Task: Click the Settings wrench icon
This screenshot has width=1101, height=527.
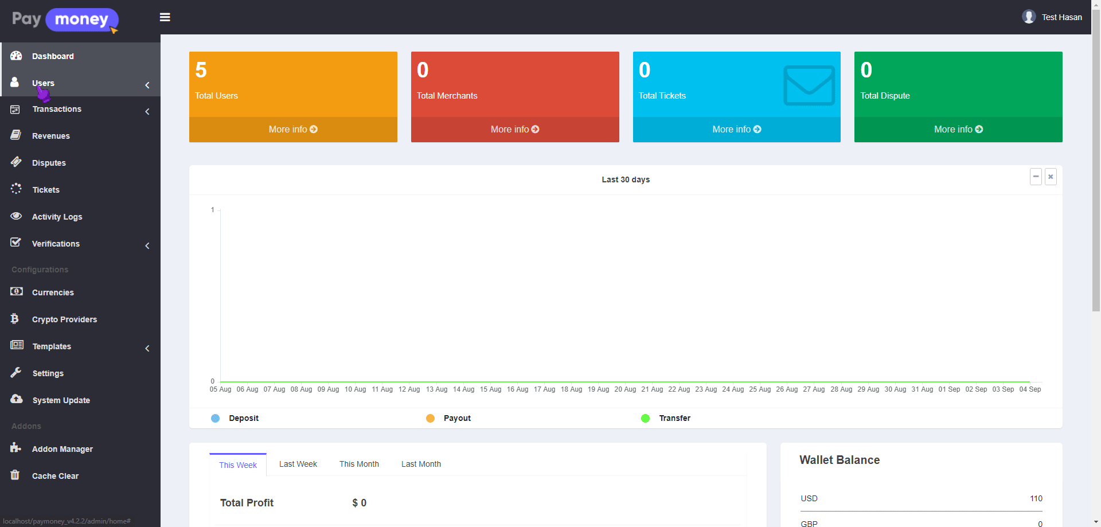Action: point(16,373)
